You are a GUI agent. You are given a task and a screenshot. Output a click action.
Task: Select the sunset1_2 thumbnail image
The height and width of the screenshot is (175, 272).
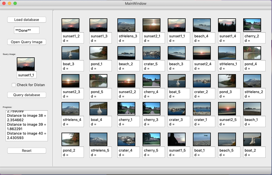(70, 25)
